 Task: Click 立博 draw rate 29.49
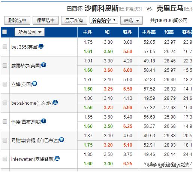click(170, 80)
